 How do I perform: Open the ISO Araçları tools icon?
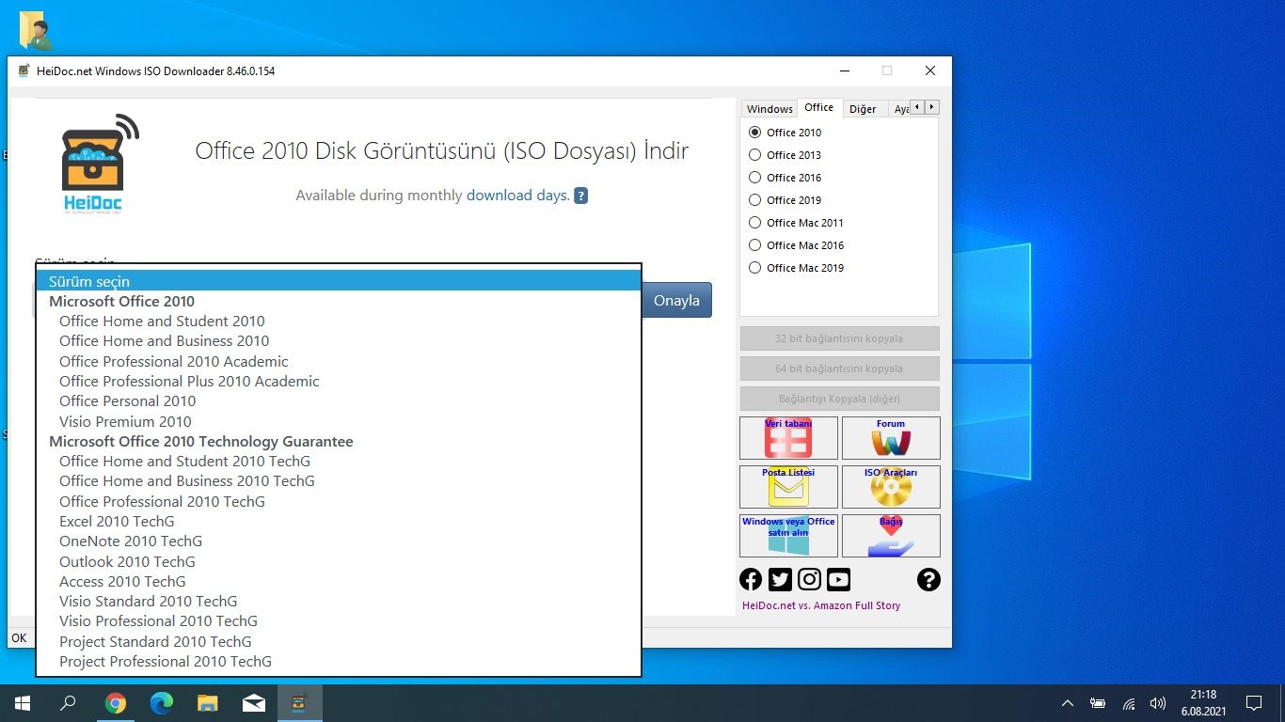(x=891, y=487)
